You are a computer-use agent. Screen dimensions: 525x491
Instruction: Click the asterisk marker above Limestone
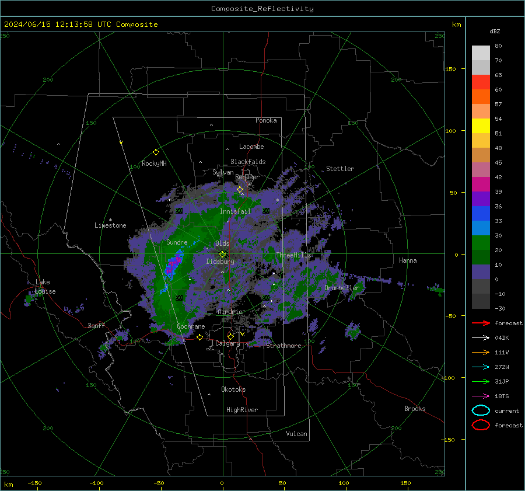(110, 220)
